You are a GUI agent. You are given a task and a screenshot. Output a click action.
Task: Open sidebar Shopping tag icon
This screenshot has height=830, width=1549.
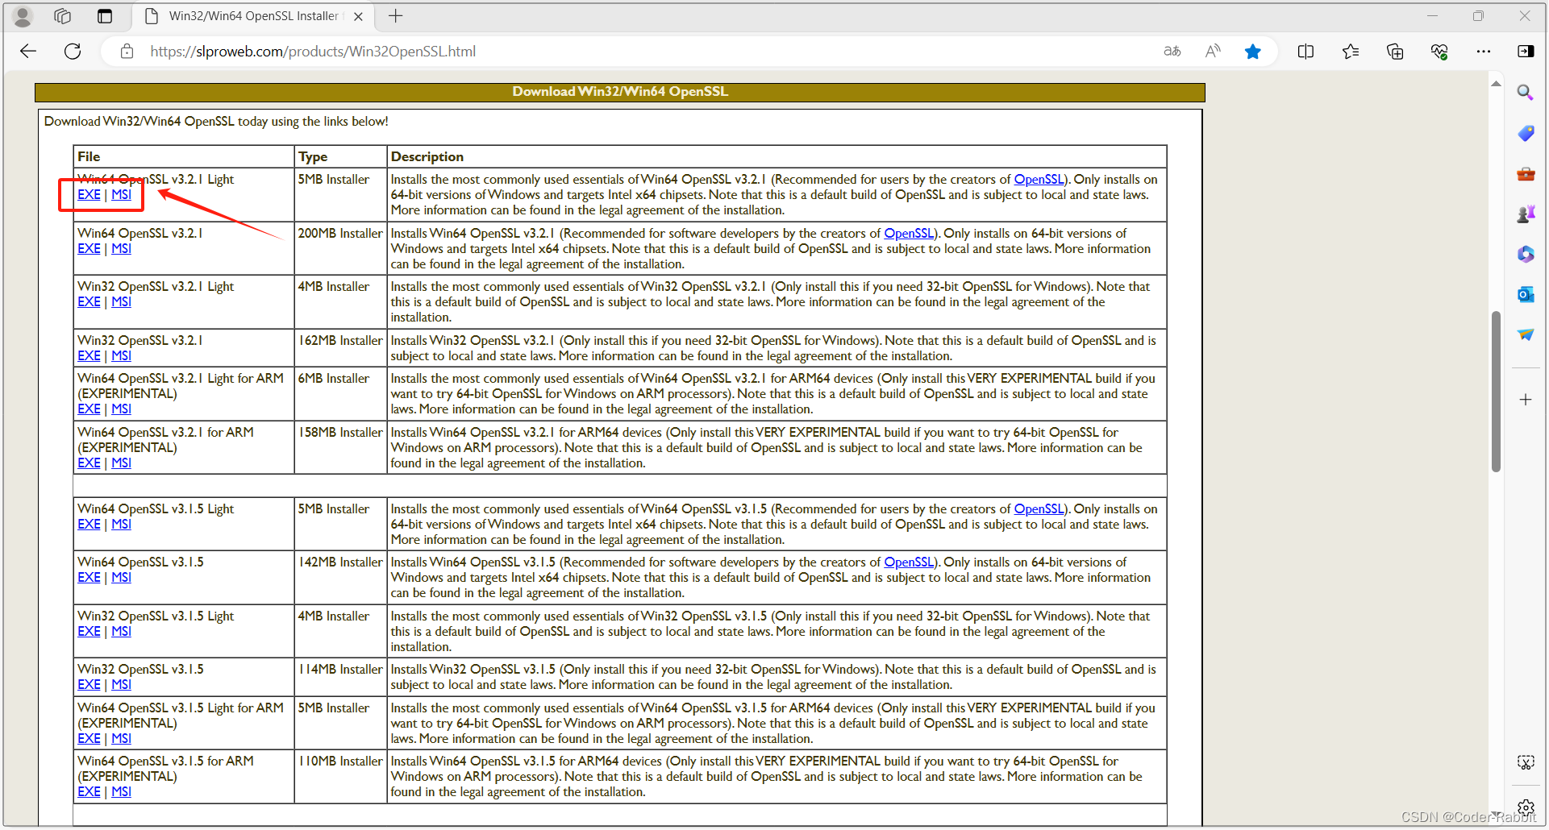pos(1525,133)
